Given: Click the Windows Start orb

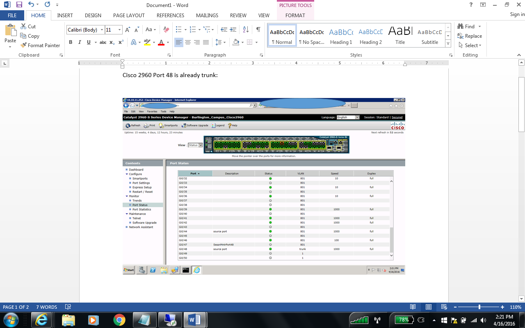Looking at the screenshot, I should [10, 320].
